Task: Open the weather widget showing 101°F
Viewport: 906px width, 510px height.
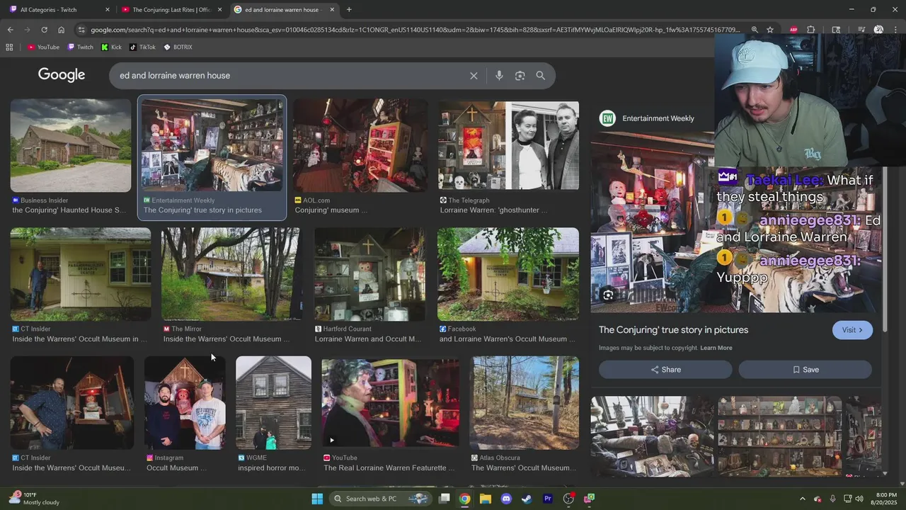Action: tap(34, 499)
